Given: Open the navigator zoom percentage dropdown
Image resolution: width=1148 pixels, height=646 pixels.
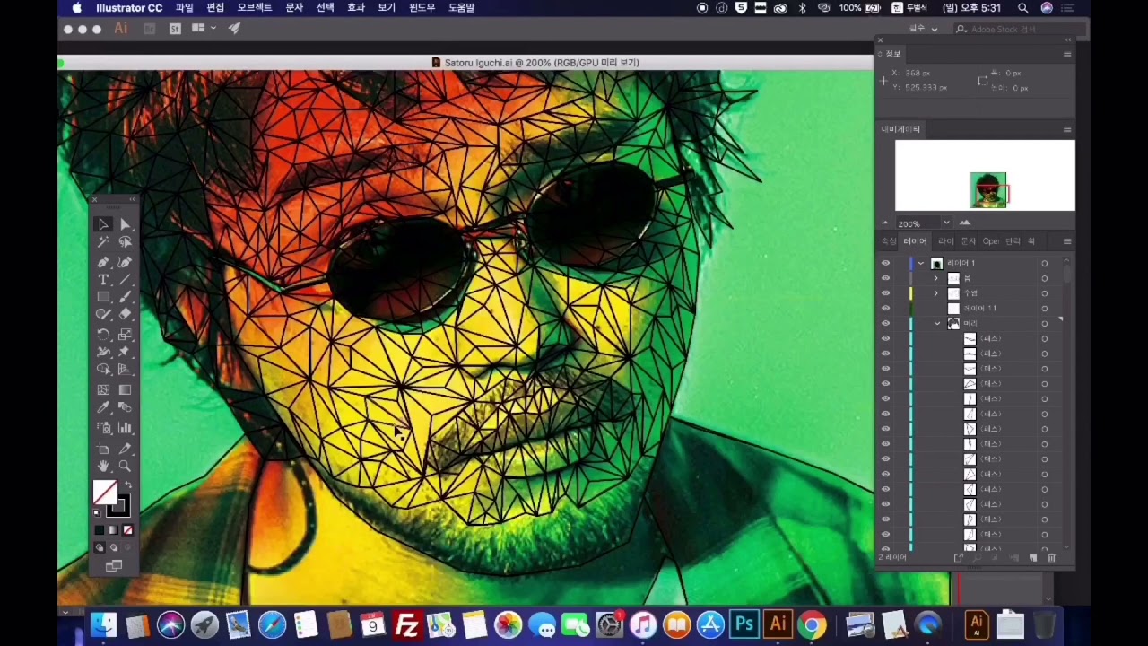Looking at the screenshot, I should tap(945, 223).
